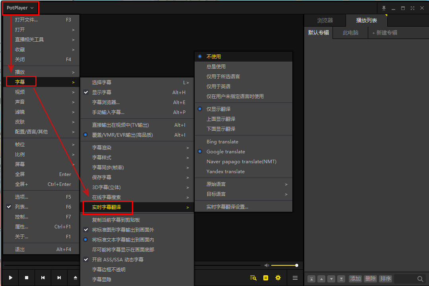This screenshot has height=286, width=429.
Task: Click the eject/open file icon
Action: (75, 278)
